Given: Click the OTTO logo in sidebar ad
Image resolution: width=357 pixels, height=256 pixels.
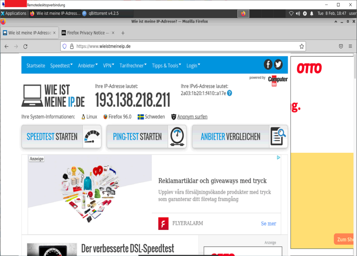Looking at the screenshot, I should pos(309,69).
